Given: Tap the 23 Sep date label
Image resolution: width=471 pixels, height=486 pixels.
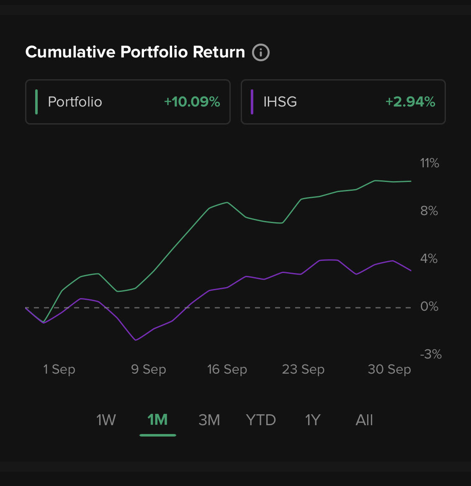Looking at the screenshot, I should (x=303, y=369).
